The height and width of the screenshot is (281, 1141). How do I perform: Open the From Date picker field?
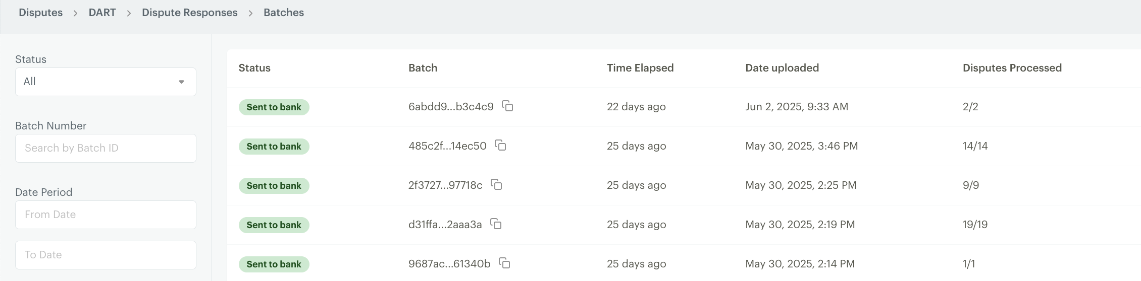tap(106, 215)
